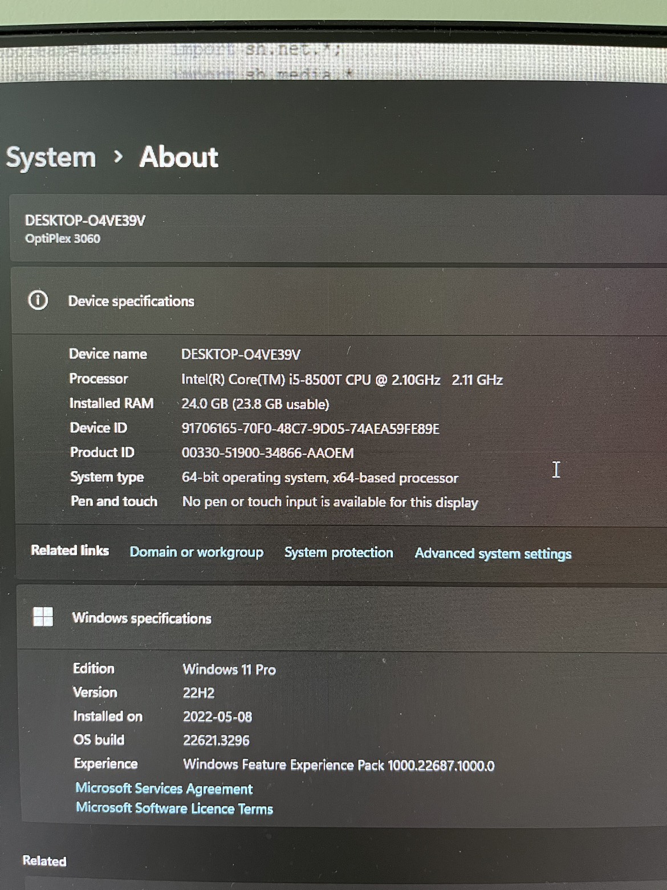This screenshot has width=667, height=890.
Task: Click the Experience label
Action: tap(106, 764)
